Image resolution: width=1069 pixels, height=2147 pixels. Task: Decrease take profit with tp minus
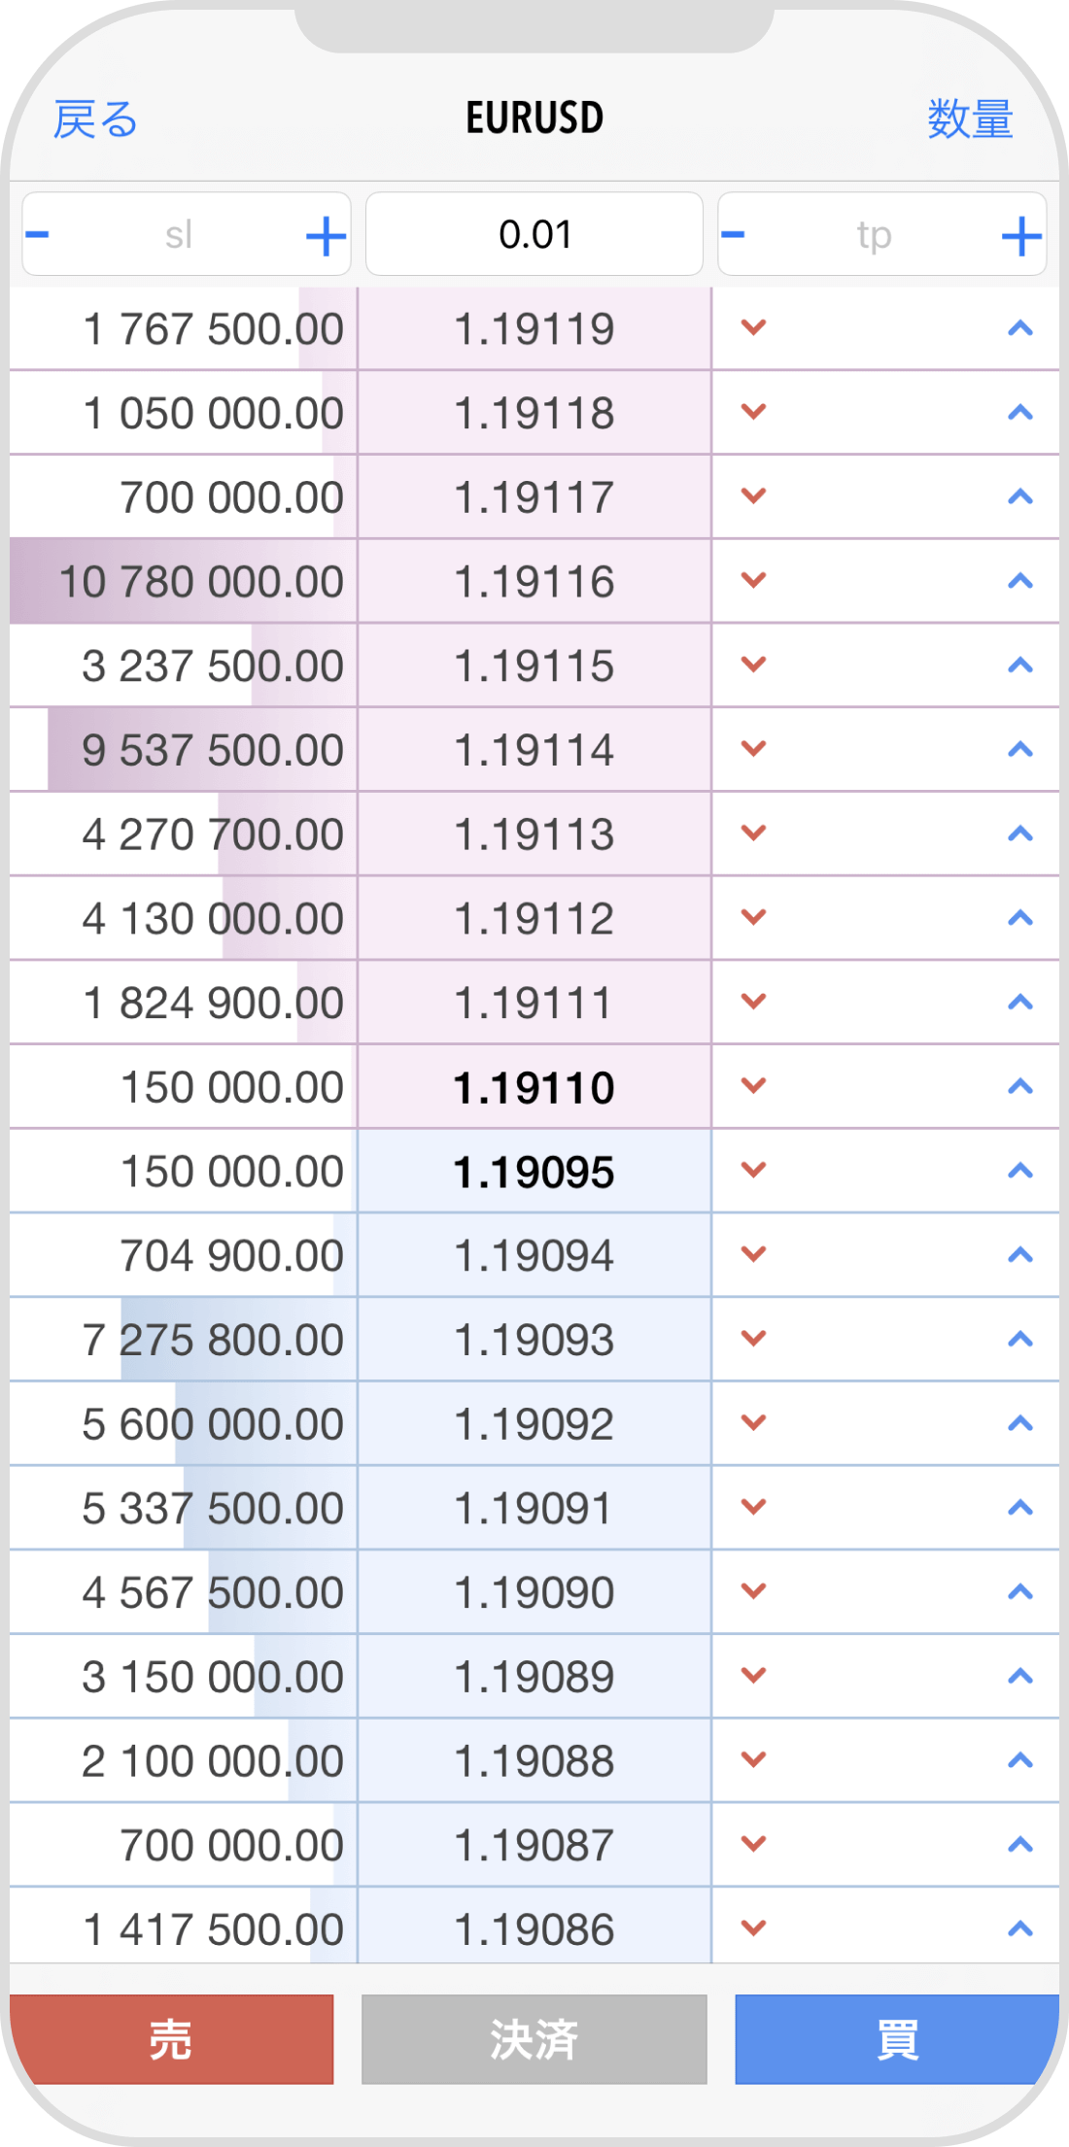(734, 235)
